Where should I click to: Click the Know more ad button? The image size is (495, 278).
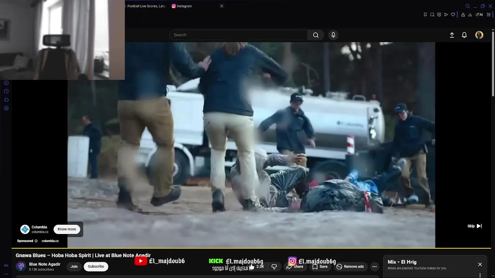point(67,229)
